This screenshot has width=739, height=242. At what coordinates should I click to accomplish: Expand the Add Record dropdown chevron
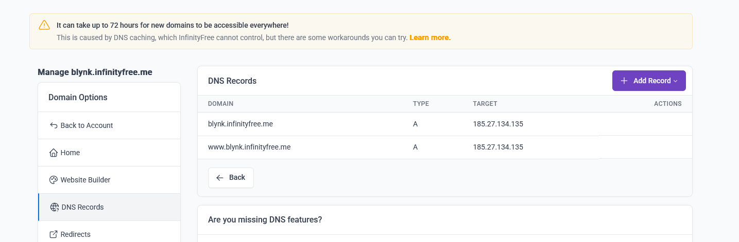click(x=675, y=81)
